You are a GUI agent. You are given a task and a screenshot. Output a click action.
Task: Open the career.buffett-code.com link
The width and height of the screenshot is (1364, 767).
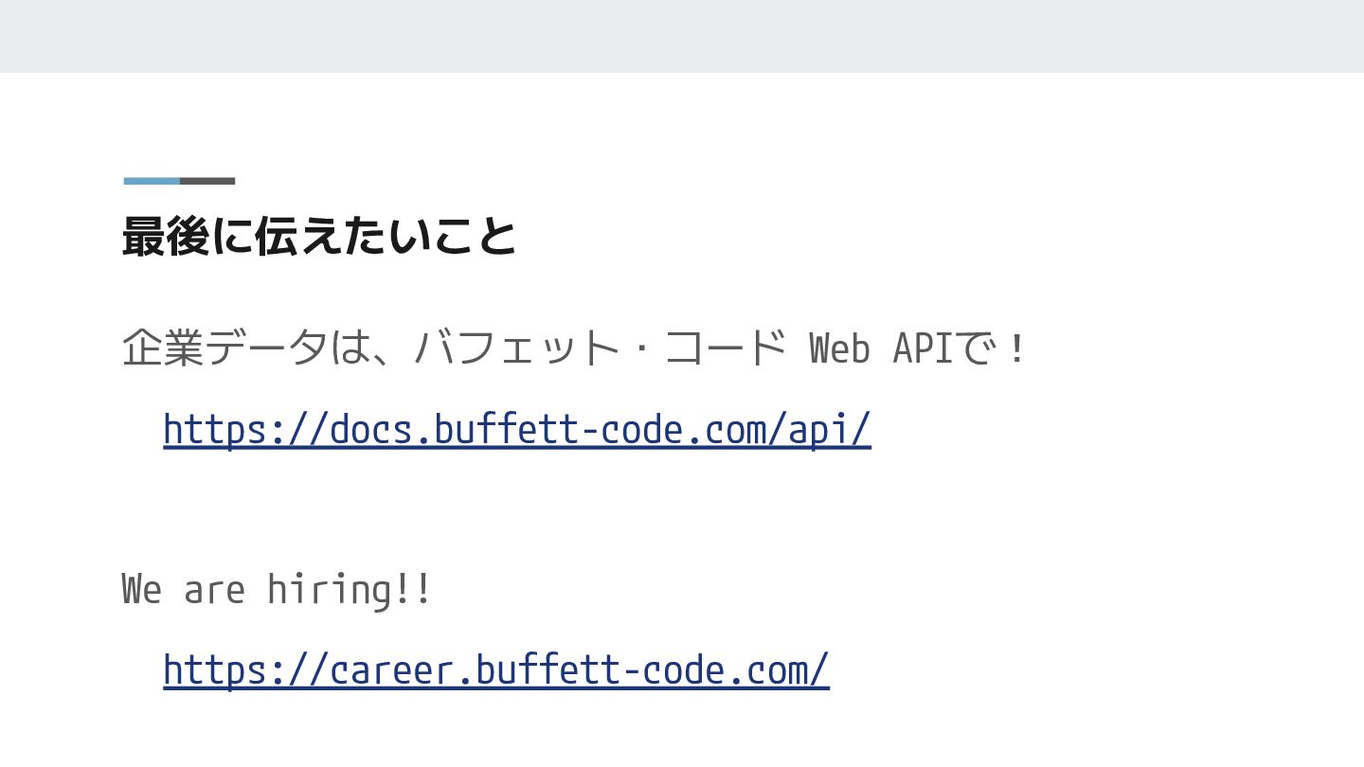click(x=495, y=669)
